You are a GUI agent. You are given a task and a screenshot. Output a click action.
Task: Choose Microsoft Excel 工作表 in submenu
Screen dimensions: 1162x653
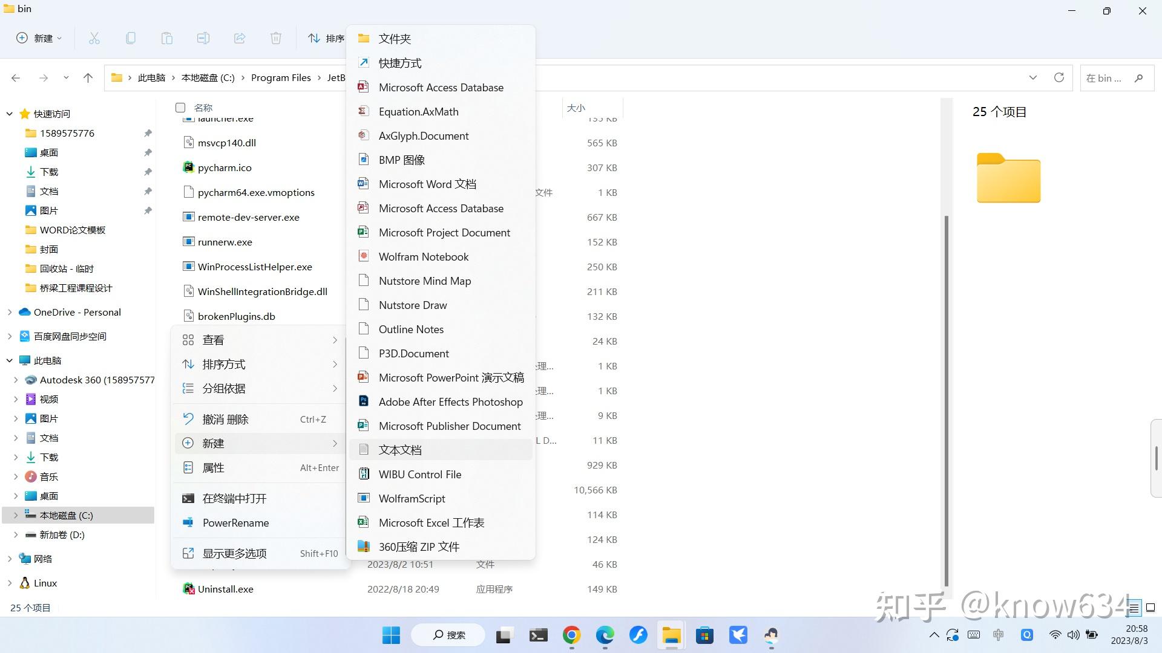click(442, 522)
